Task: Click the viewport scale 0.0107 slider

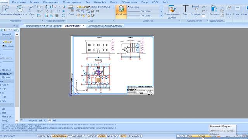Action: [x=201, y=136]
